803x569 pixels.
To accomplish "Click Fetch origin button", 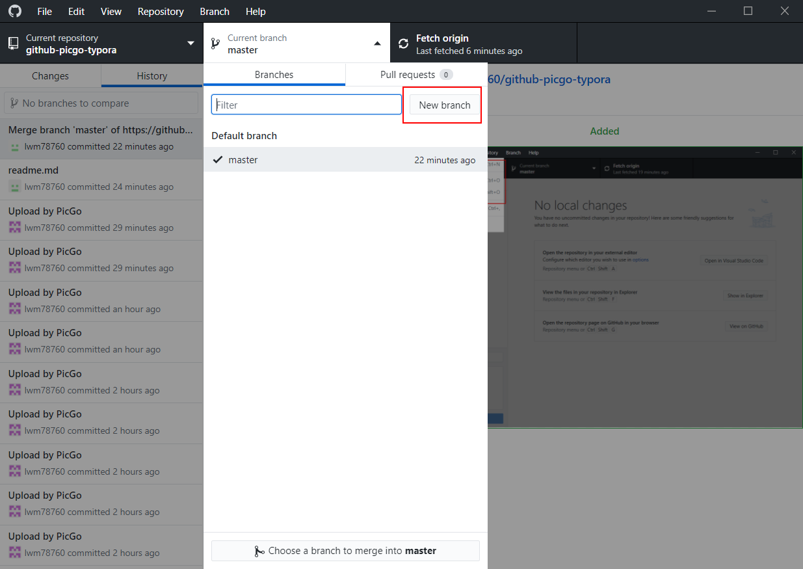I will [483, 44].
